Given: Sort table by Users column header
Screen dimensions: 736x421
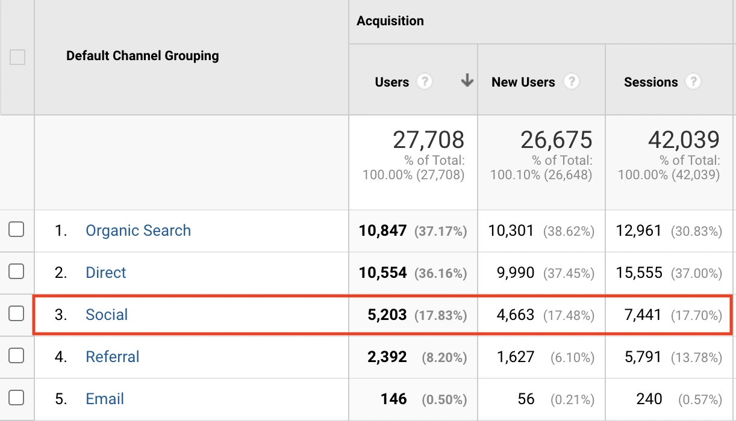Looking at the screenshot, I should (391, 82).
